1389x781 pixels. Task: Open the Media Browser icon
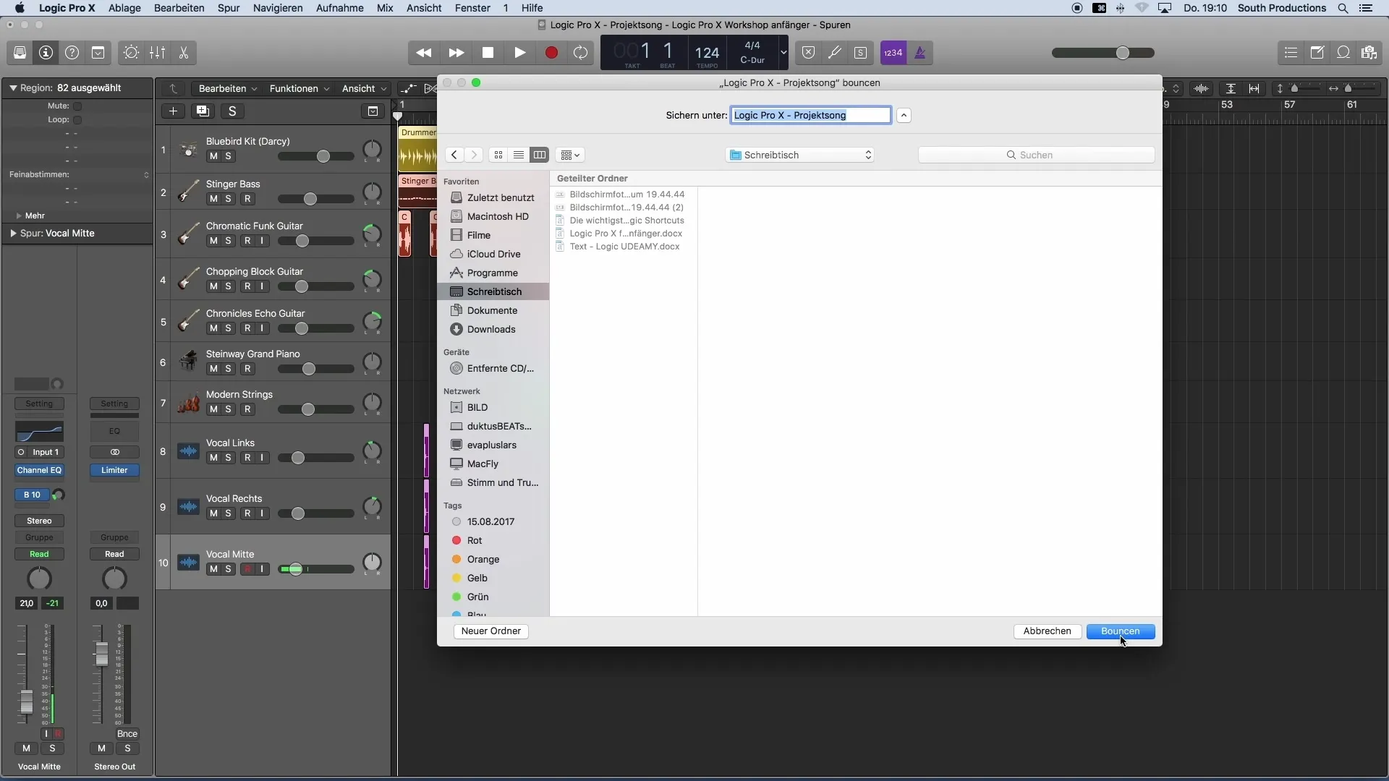click(x=1369, y=53)
